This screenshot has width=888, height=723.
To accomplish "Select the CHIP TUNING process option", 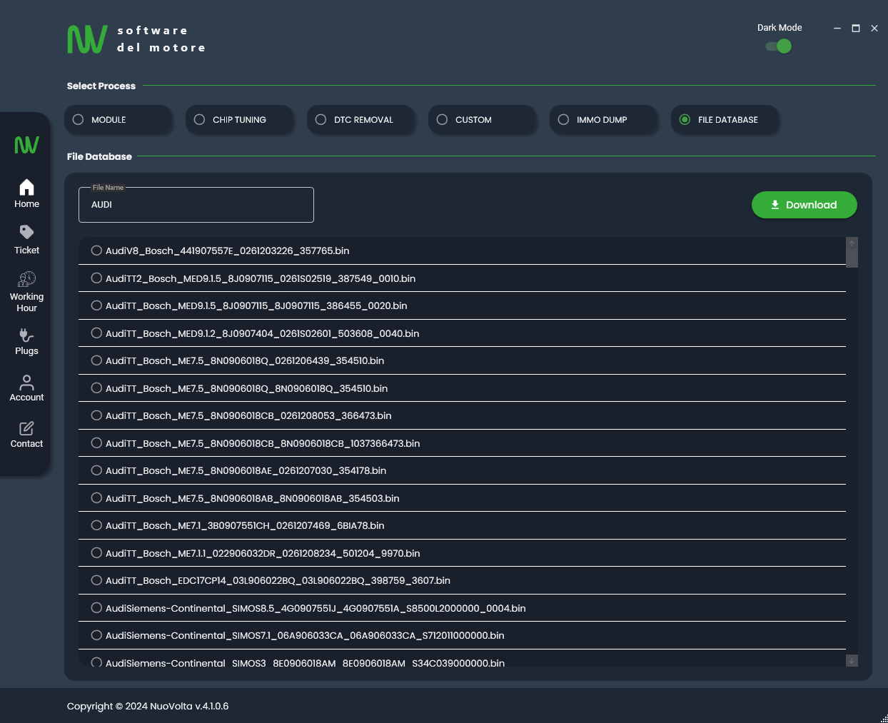I will pos(200,120).
